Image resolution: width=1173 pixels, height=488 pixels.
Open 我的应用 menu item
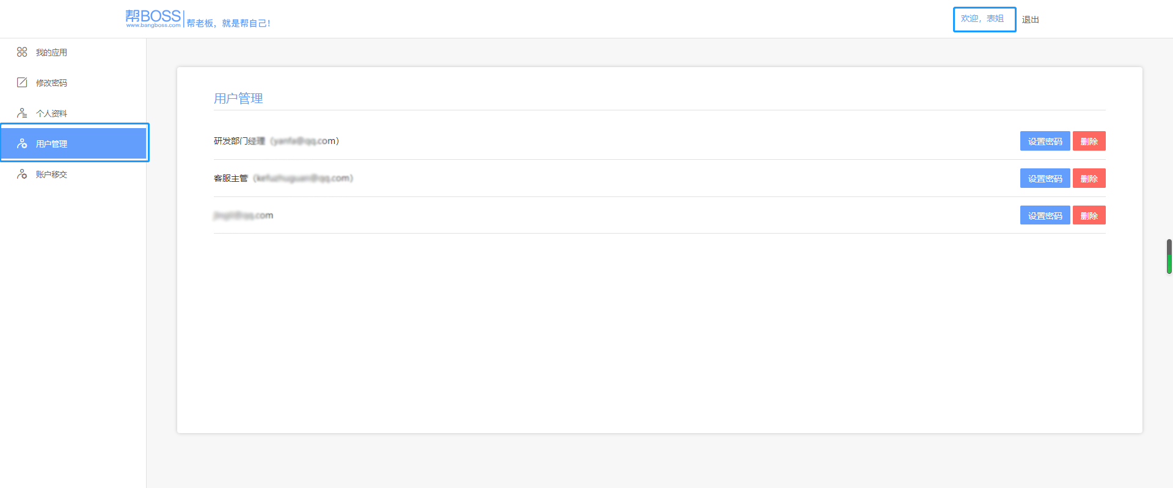pos(51,52)
